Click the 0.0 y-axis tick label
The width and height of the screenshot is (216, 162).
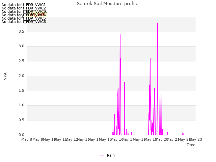pos(21,135)
